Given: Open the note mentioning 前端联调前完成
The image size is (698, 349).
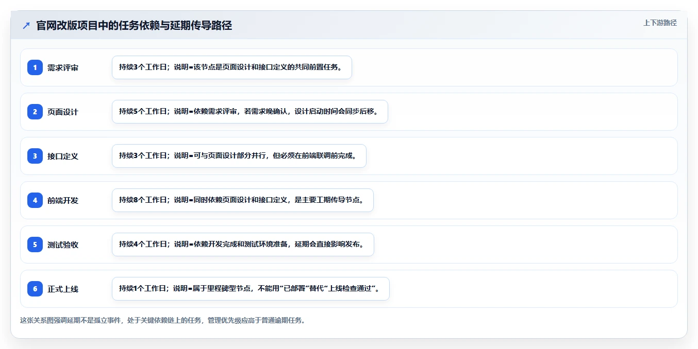Looking at the screenshot, I should tap(239, 156).
